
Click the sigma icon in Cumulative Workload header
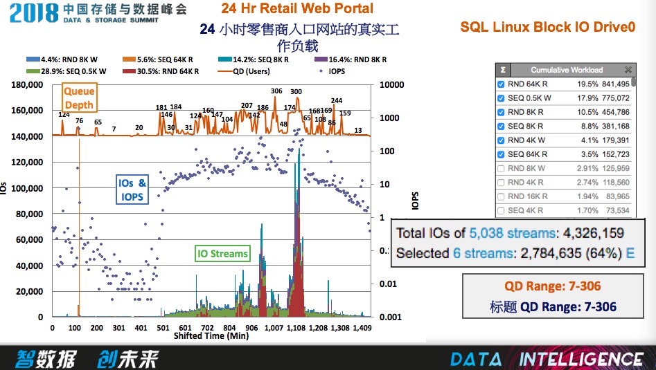pos(503,70)
